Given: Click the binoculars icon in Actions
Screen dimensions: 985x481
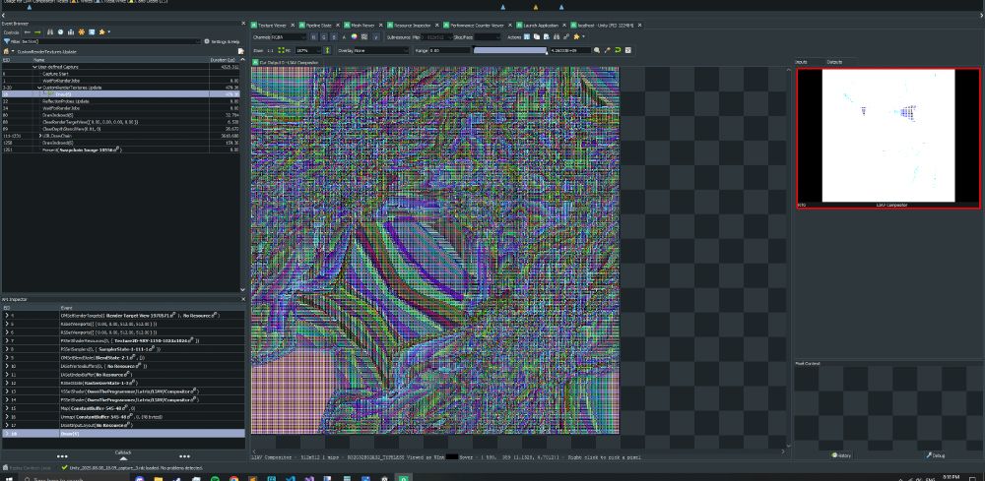Looking at the screenshot, I should click(x=557, y=37).
